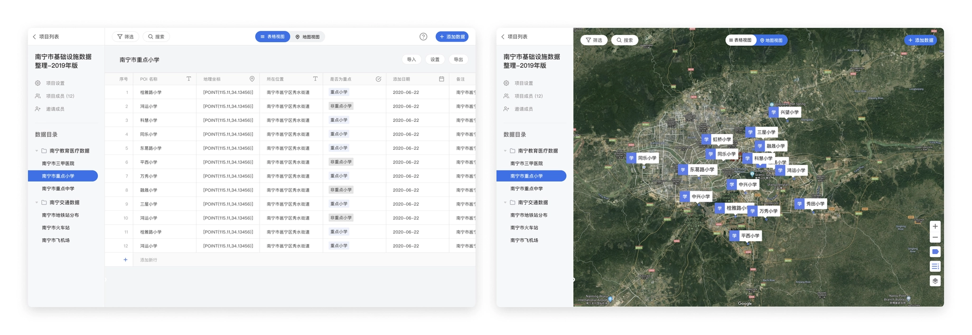Switch to 地图视图 above the data table

click(308, 37)
